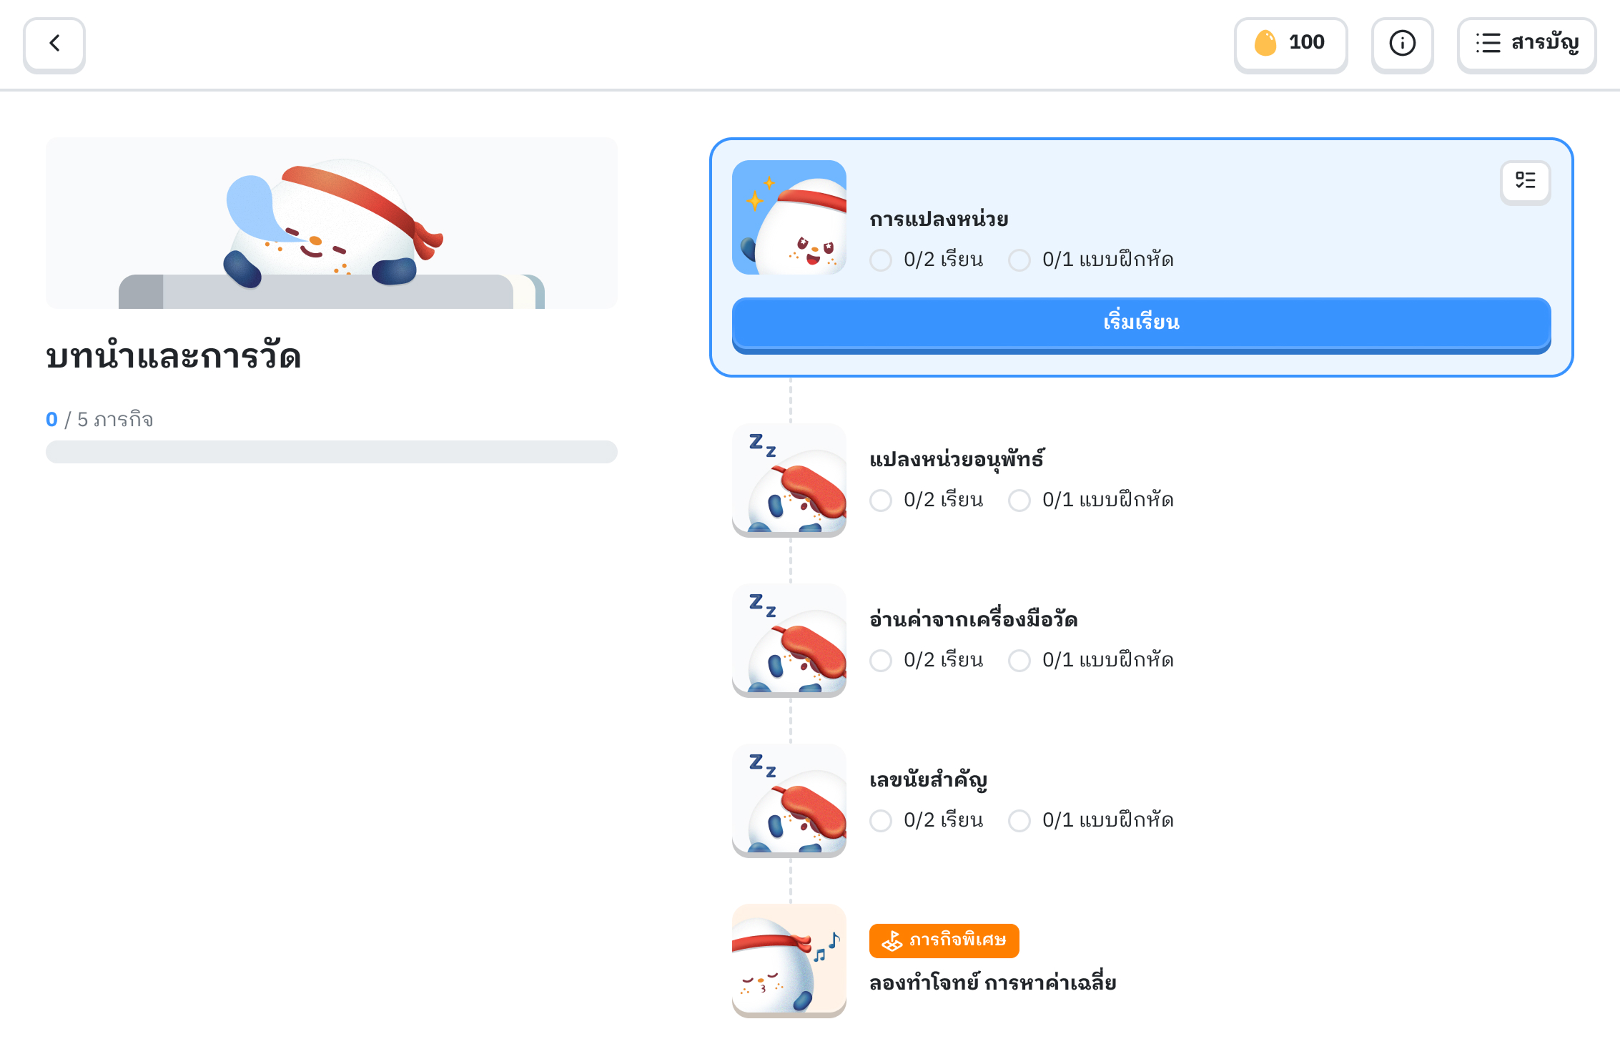
Task: Go back with the left chevron button
Action: 54,44
